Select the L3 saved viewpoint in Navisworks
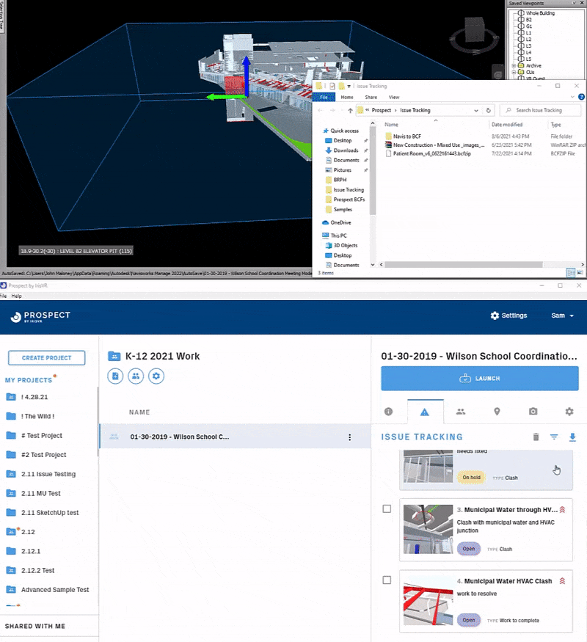 coord(528,45)
